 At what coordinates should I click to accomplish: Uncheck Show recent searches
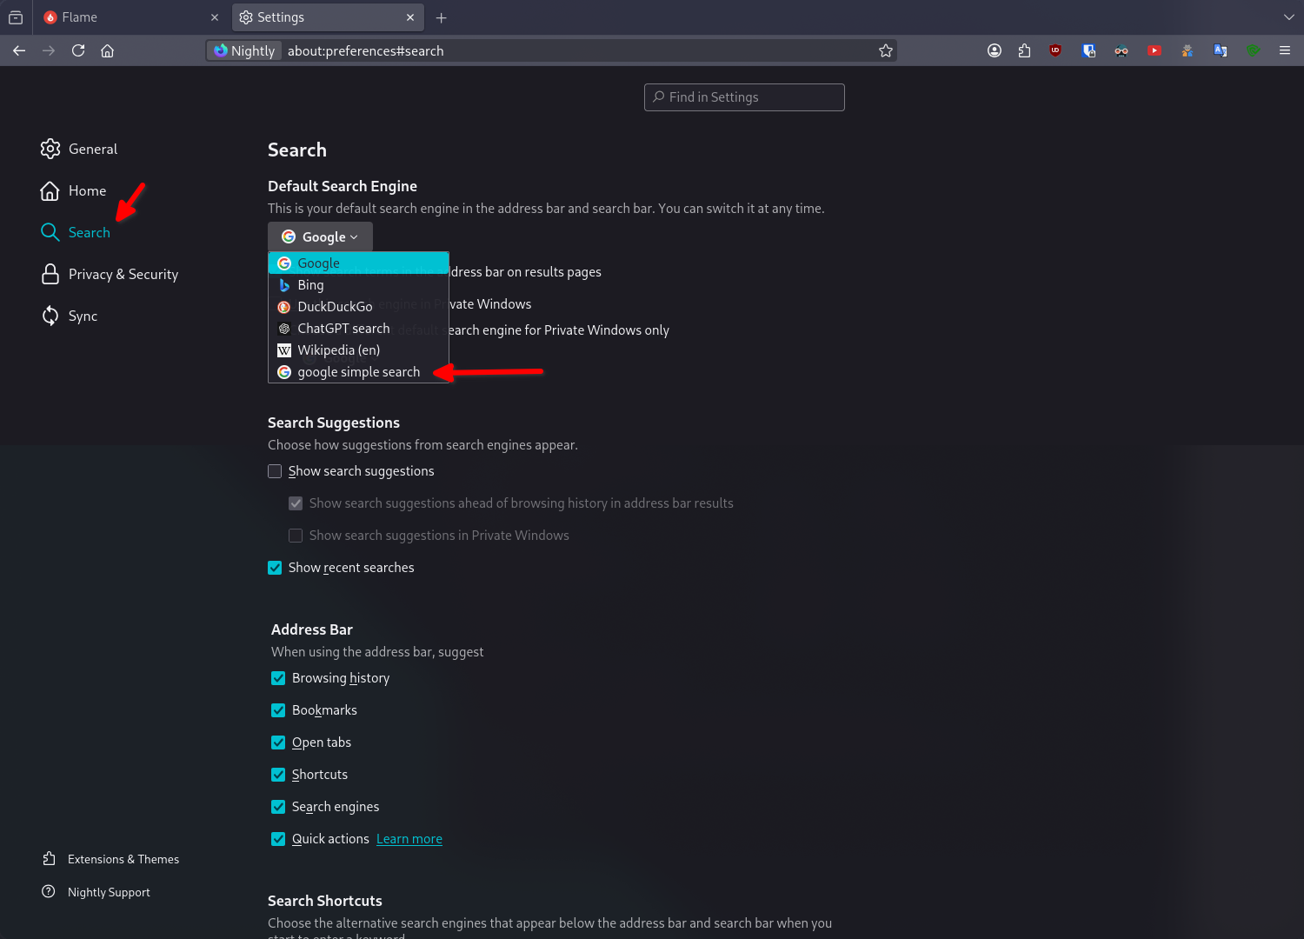click(x=275, y=568)
